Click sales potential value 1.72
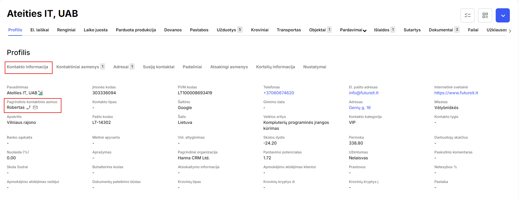The image size is (519, 201). point(267,158)
